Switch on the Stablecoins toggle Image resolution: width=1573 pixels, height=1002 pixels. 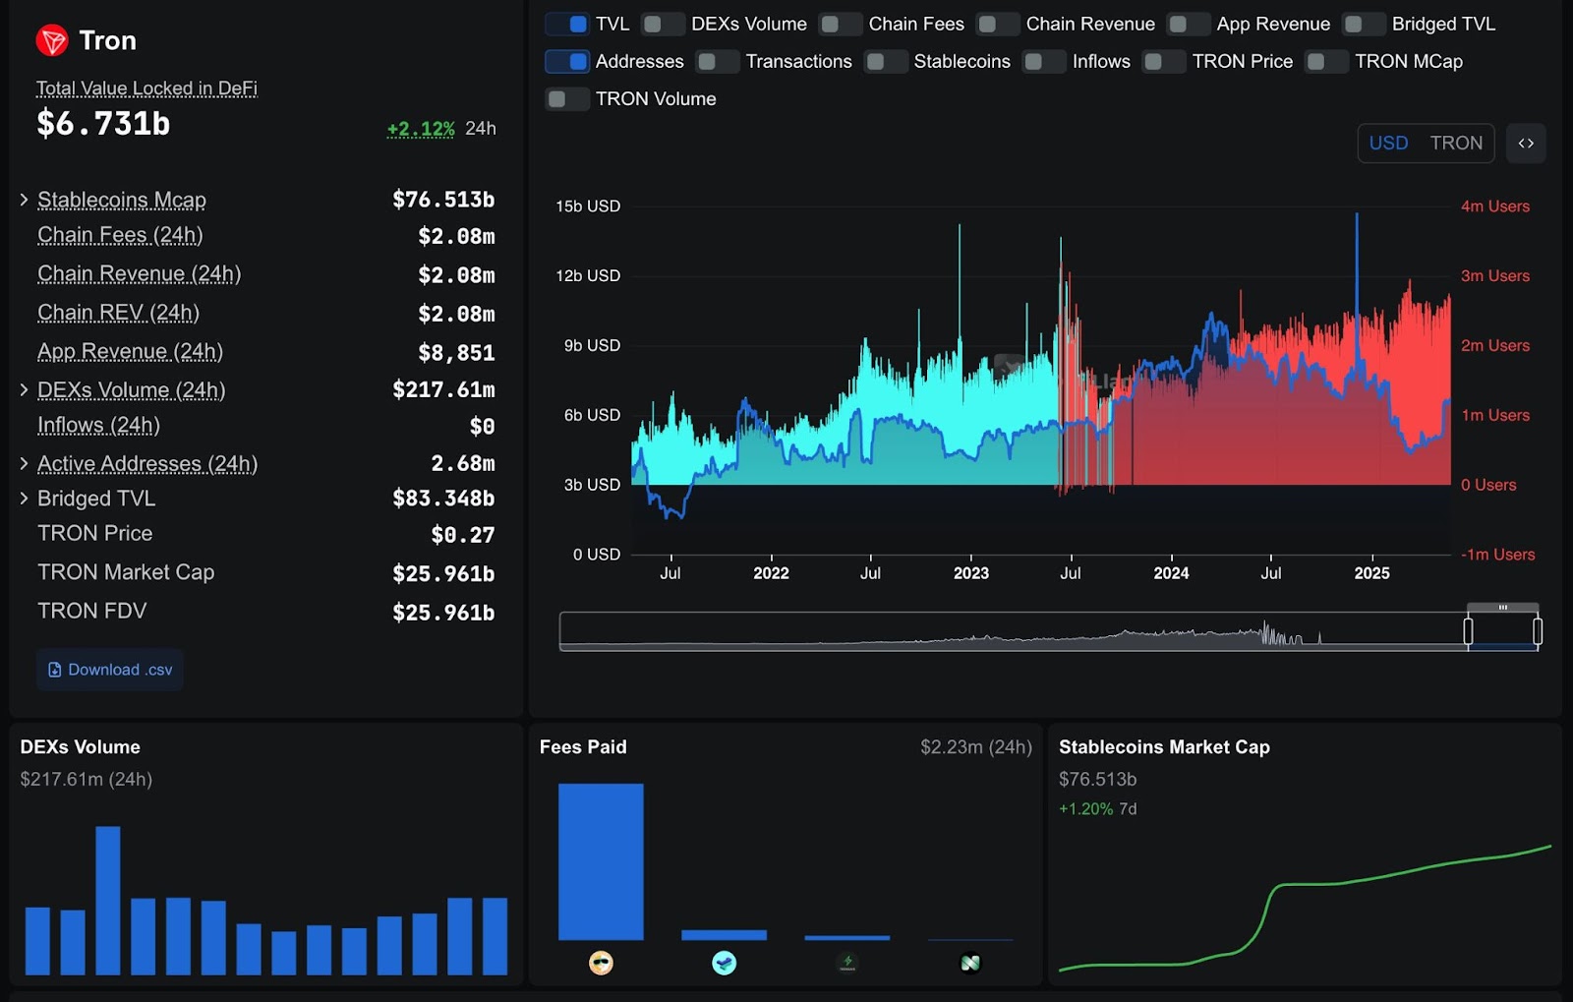point(886,61)
